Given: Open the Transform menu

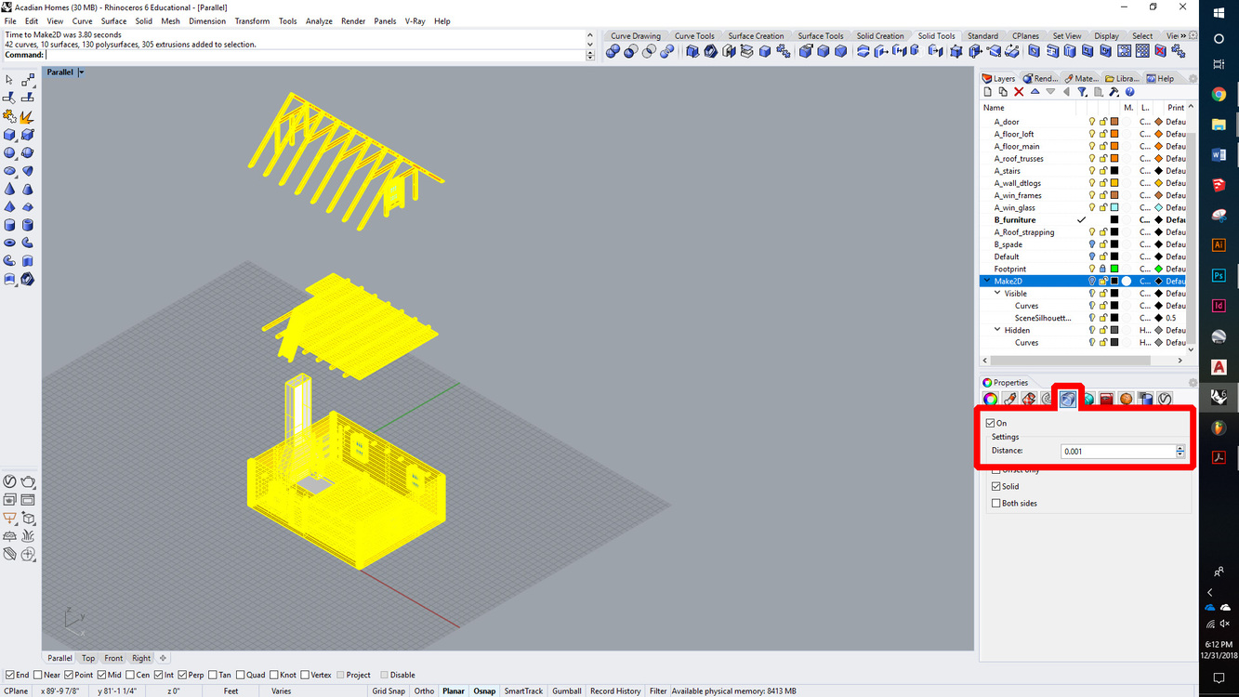Looking at the screenshot, I should (x=251, y=20).
